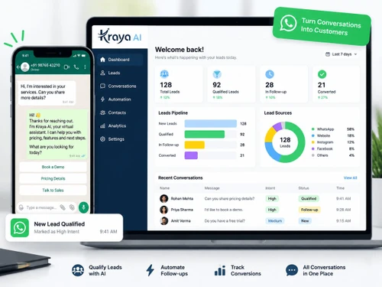The image size is (382, 287).
Task: Click Amit Verma's avatar
Action: pyautogui.click(x=164, y=221)
